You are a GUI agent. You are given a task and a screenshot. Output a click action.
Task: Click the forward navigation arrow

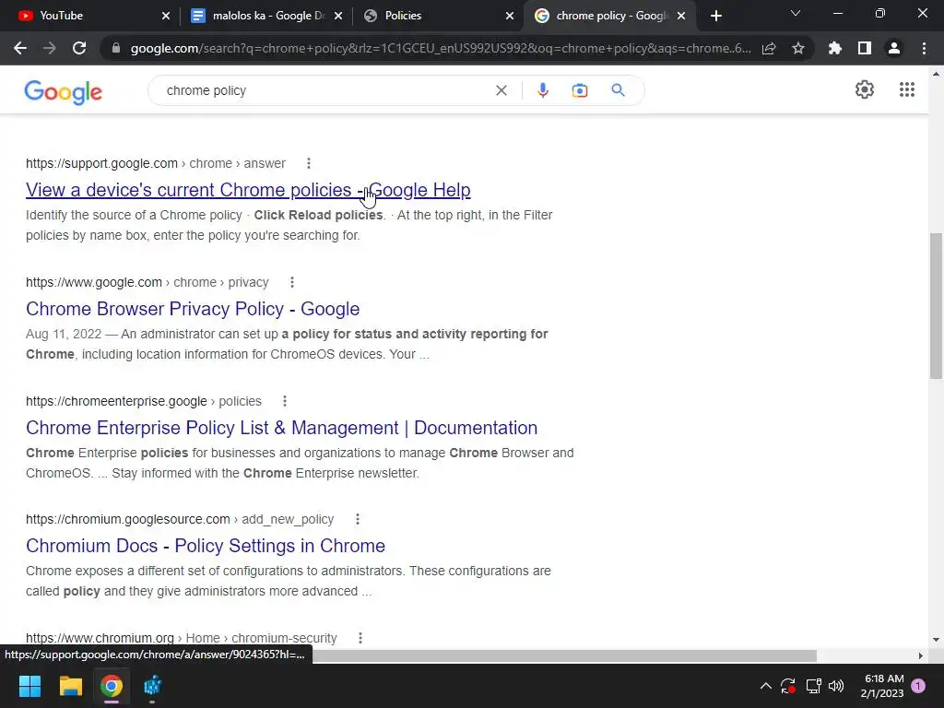(50, 48)
